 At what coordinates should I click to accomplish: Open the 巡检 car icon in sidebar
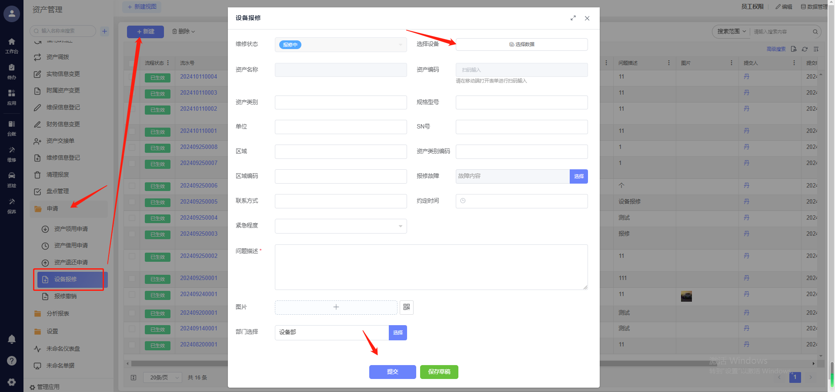coord(12,178)
